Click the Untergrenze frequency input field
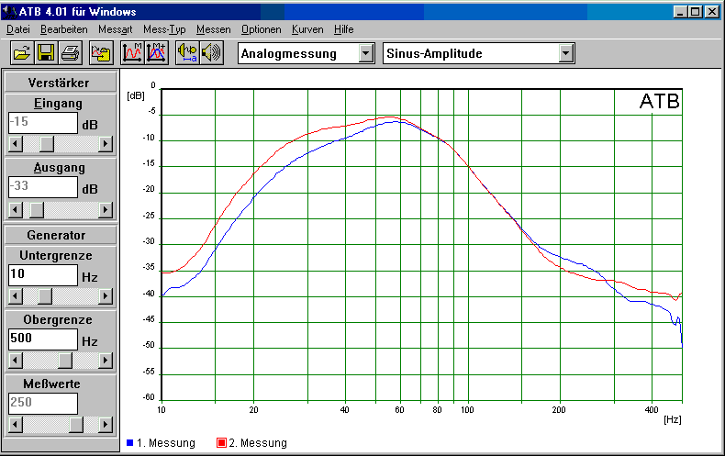 42,274
